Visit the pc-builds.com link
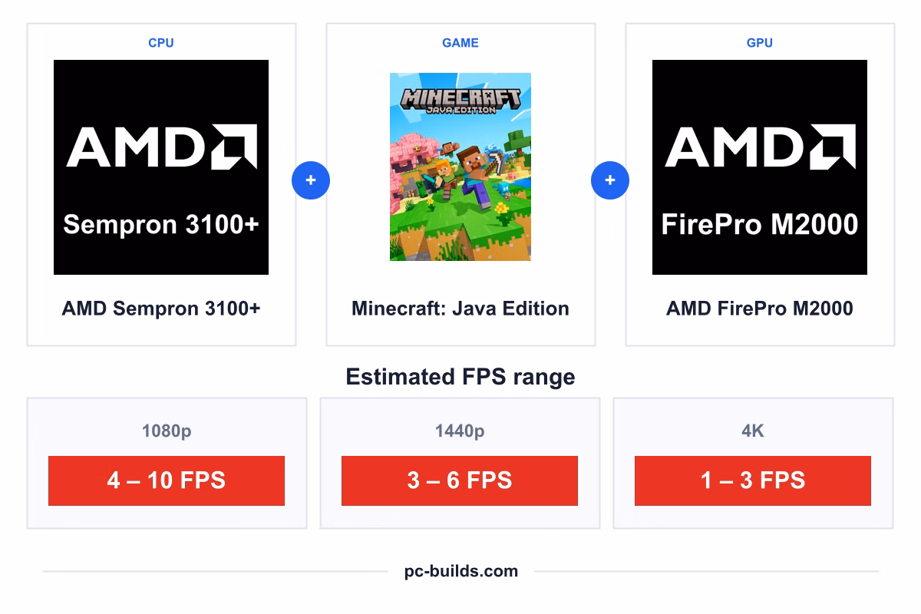The height and width of the screenshot is (614, 921). coord(461,571)
